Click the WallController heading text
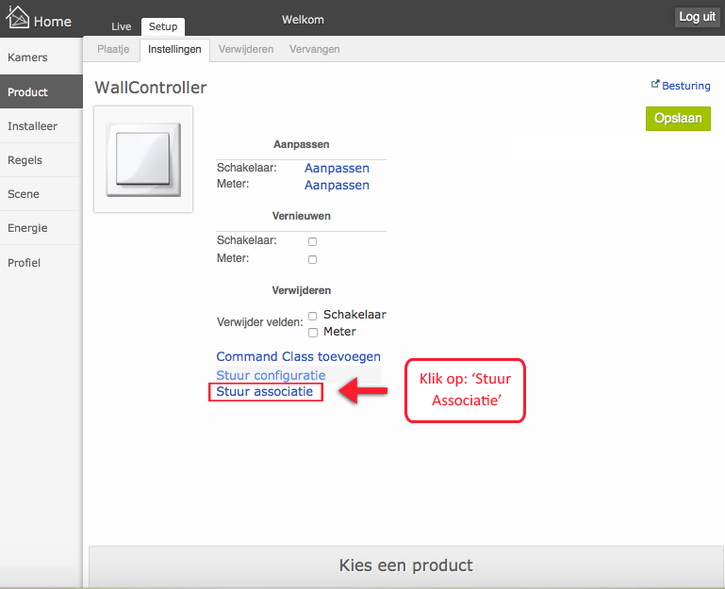This screenshot has width=725, height=589. click(x=151, y=88)
